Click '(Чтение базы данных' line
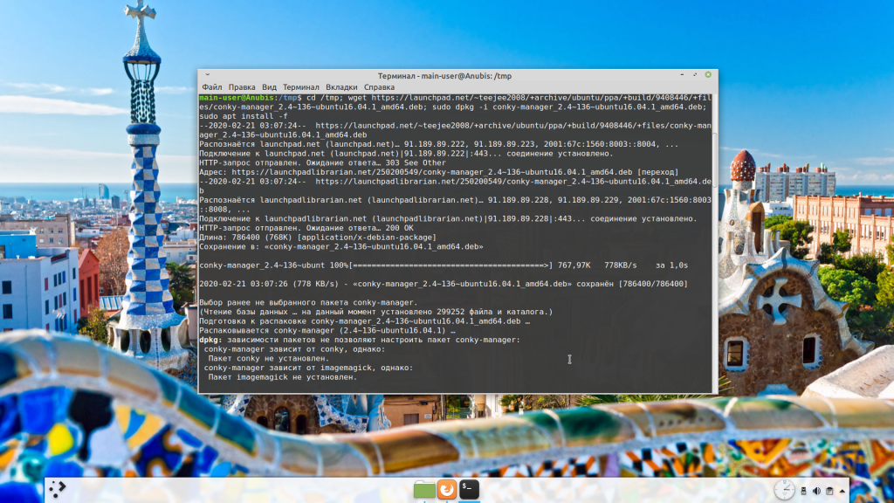The image size is (894, 503). tap(375, 312)
